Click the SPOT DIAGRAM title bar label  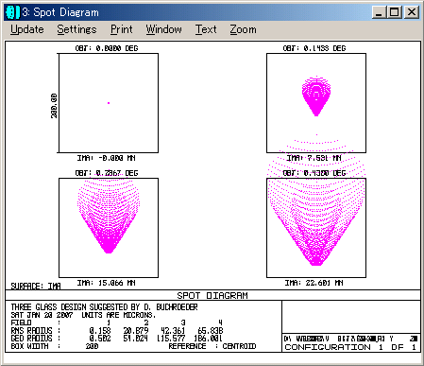pos(212,295)
